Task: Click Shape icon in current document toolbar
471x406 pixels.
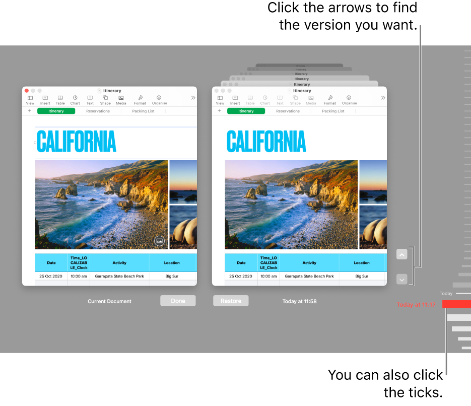Action: coord(105,100)
